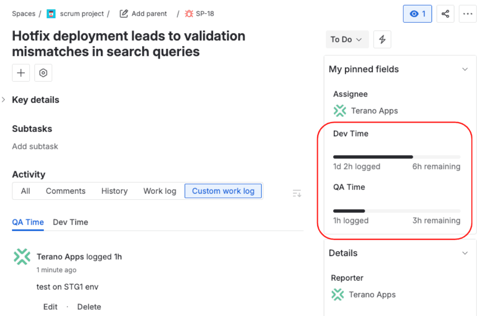This screenshot has height=316, width=481.
Task: Toggle the watch eye button
Action: point(417,14)
